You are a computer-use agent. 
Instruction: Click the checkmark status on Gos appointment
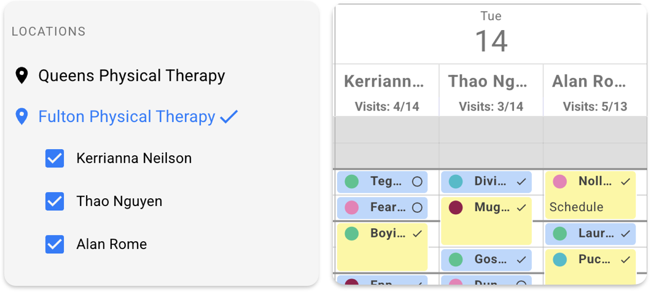[x=521, y=260]
